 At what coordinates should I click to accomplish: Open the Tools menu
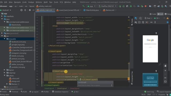tap(56, 2)
